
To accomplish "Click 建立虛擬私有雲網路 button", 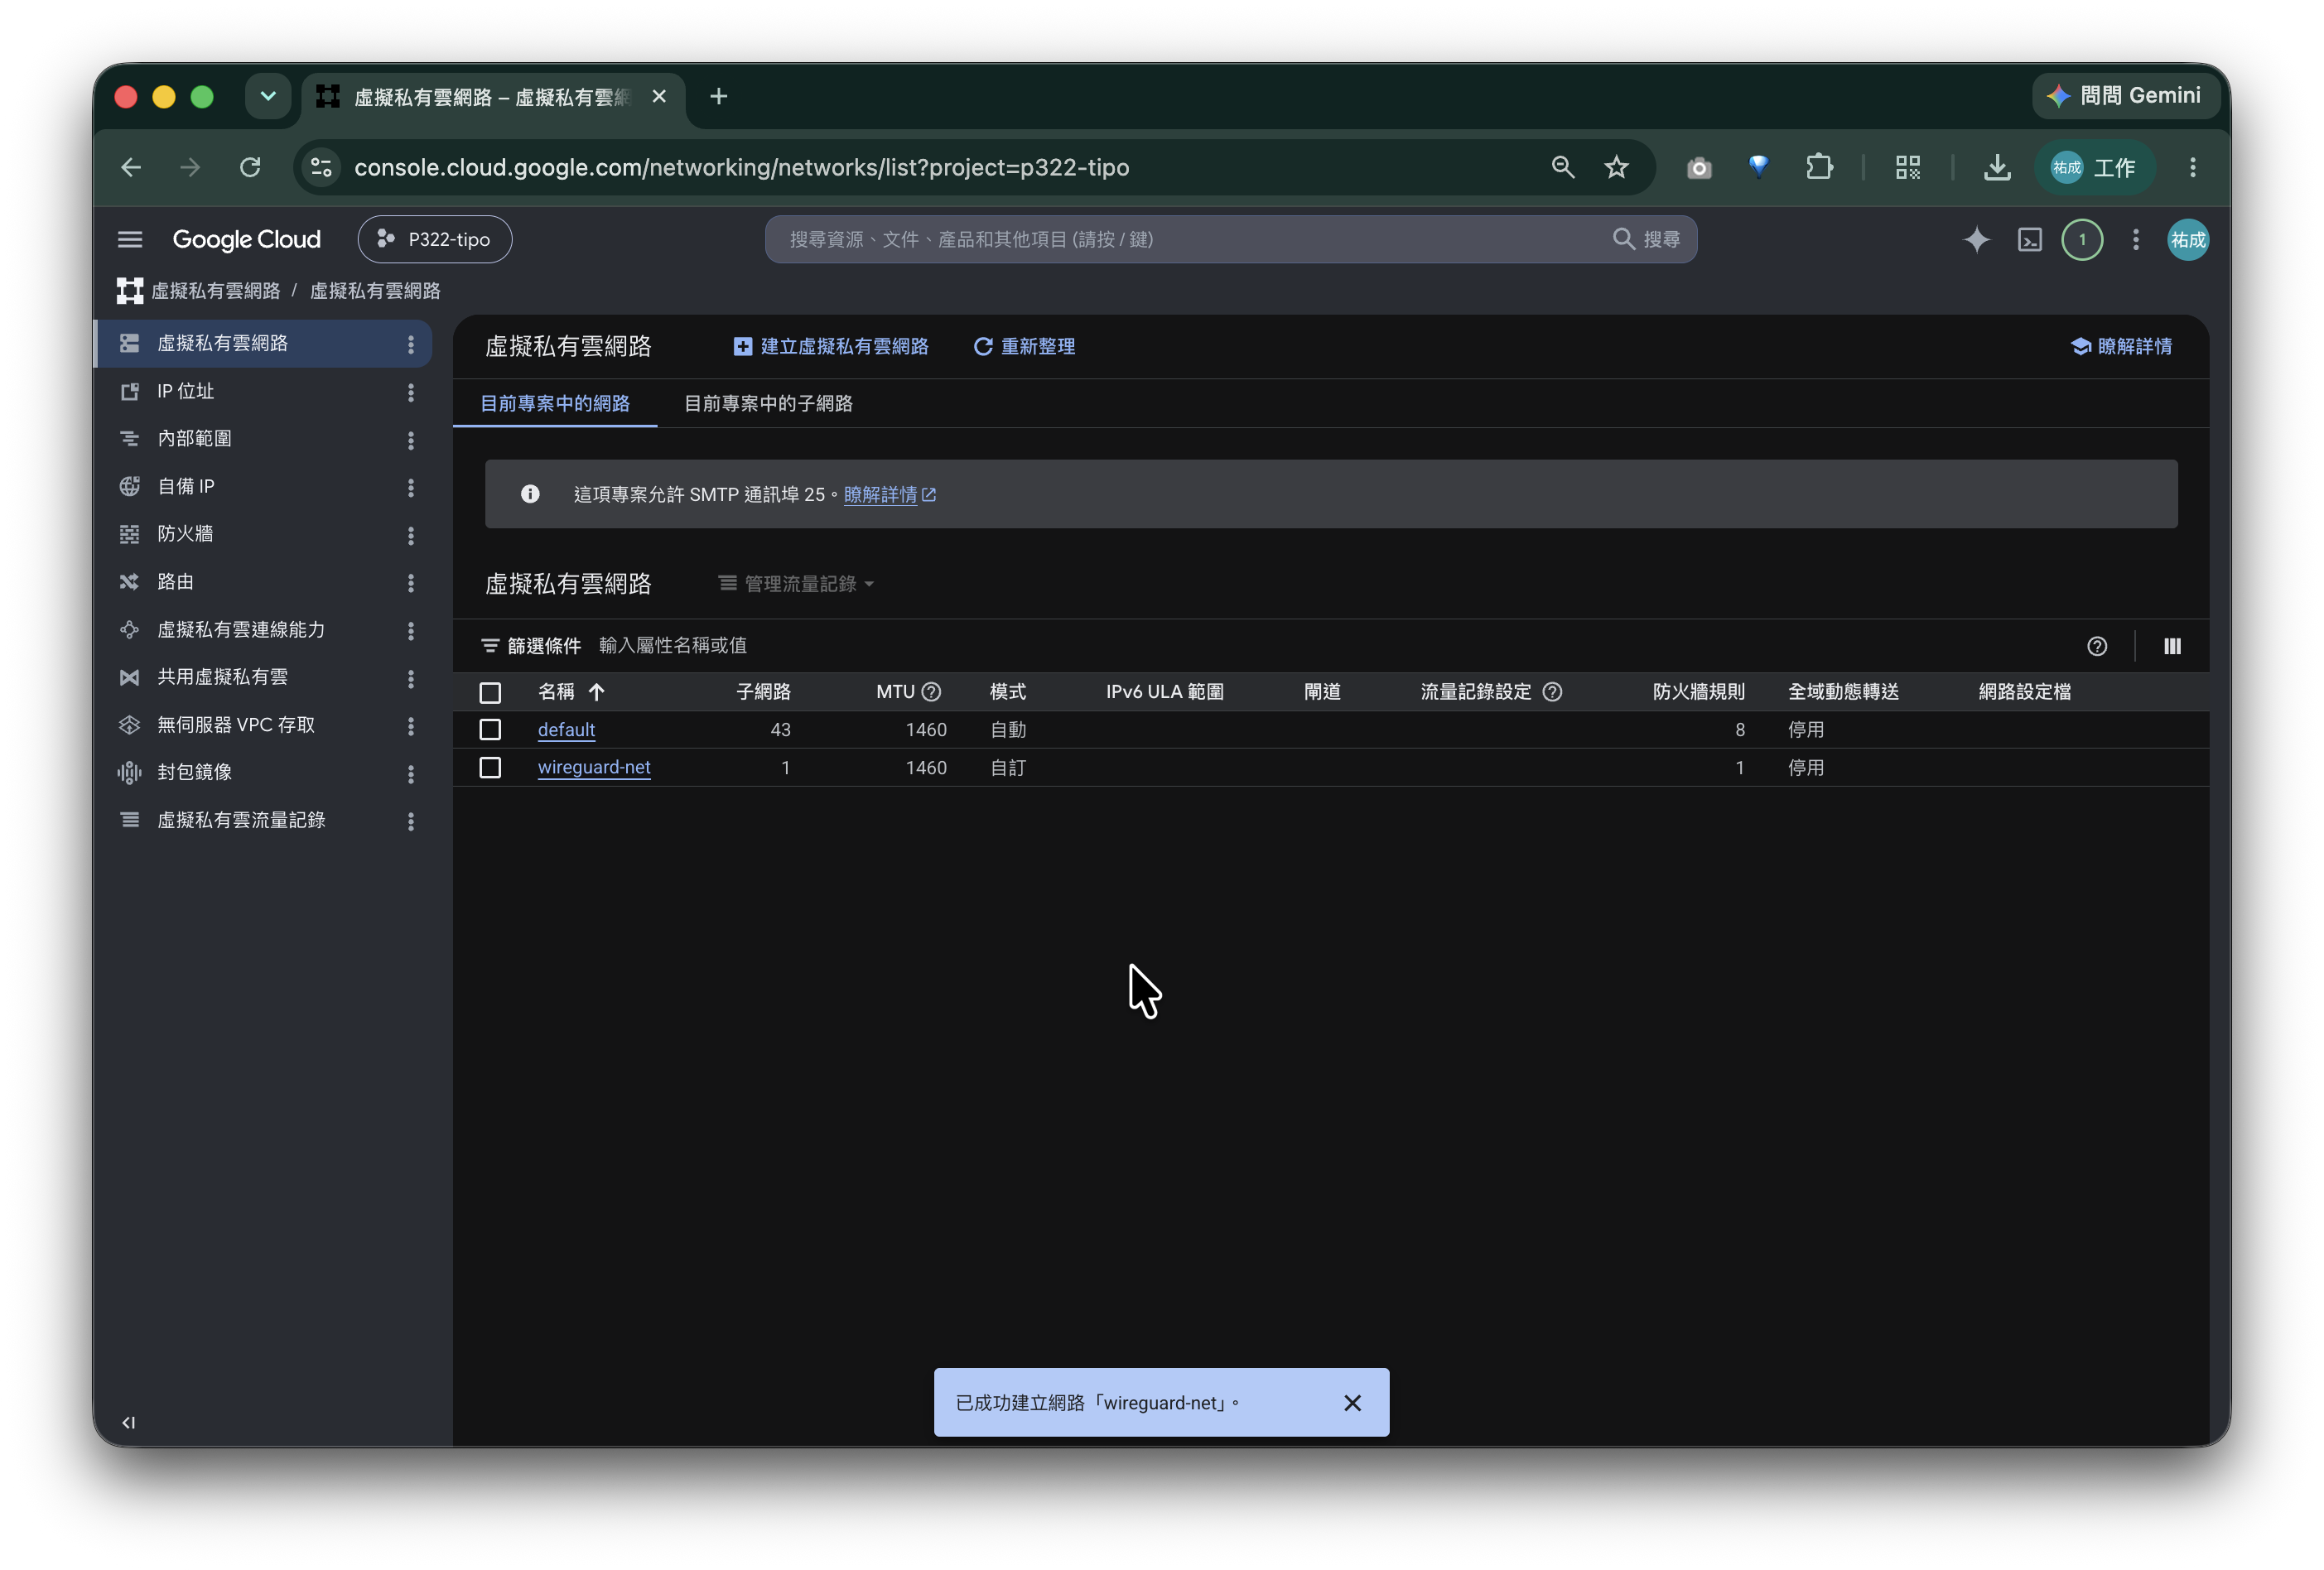I will (830, 346).
